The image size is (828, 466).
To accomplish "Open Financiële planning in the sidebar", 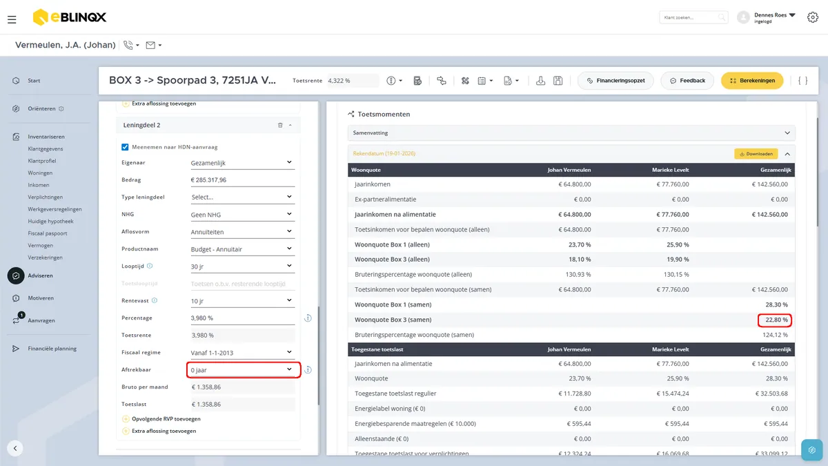I will 52,349.
